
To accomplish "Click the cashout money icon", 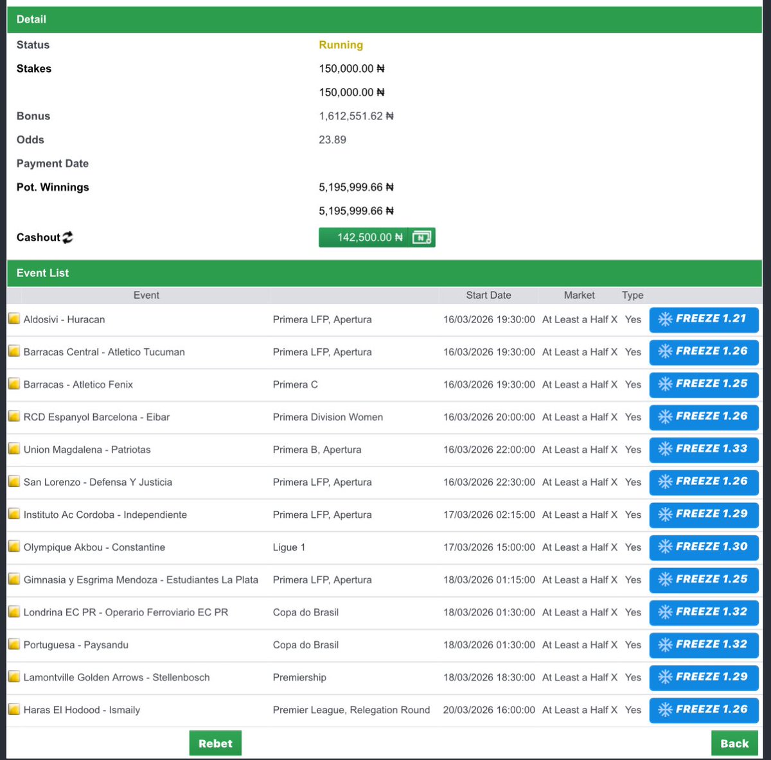I will (421, 238).
